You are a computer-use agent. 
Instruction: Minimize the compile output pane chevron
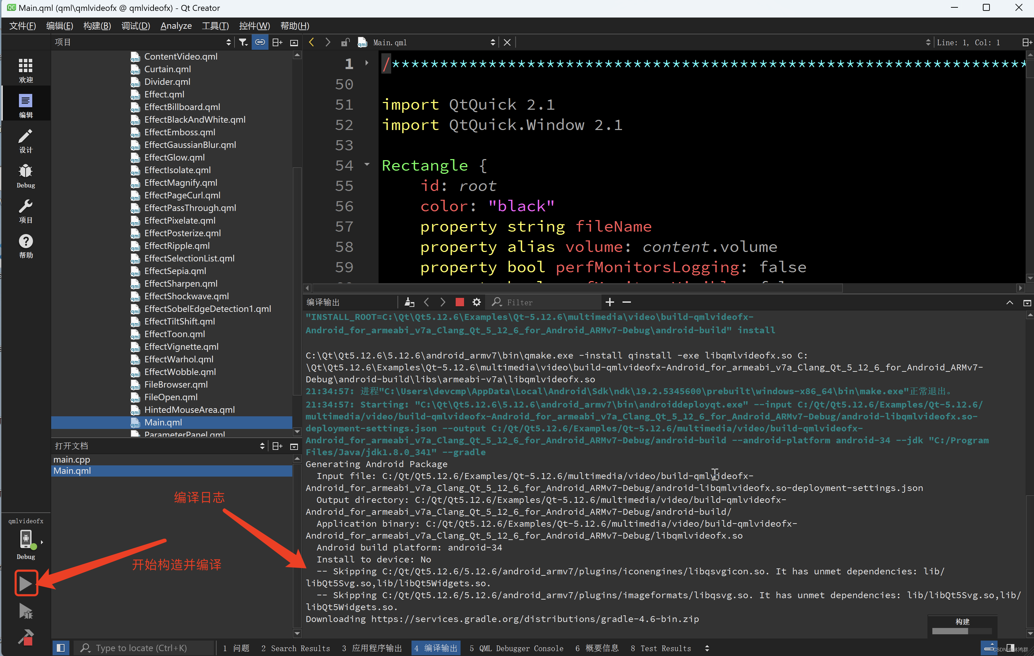pyautogui.click(x=1009, y=303)
